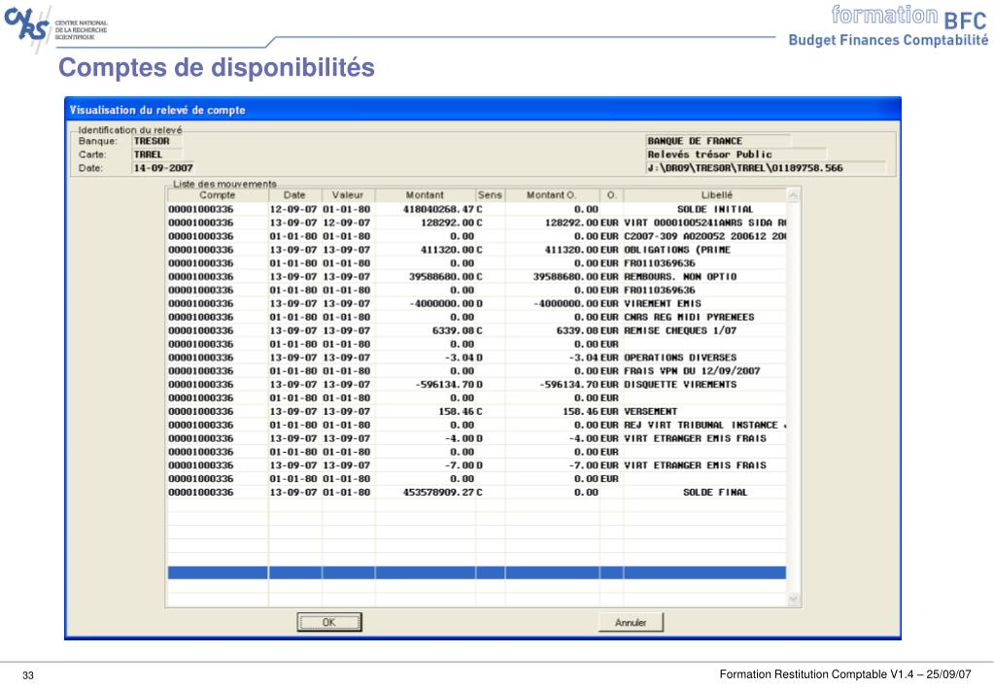Click the Sens column header
Viewport: 994px width, 688px height.
coord(490,195)
